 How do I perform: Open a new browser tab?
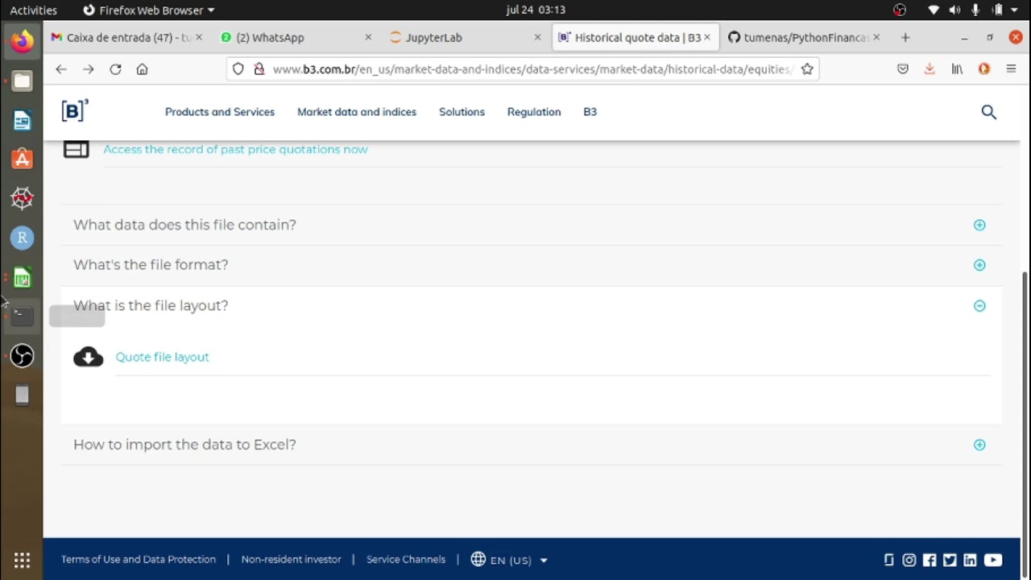[x=905, y=37]
